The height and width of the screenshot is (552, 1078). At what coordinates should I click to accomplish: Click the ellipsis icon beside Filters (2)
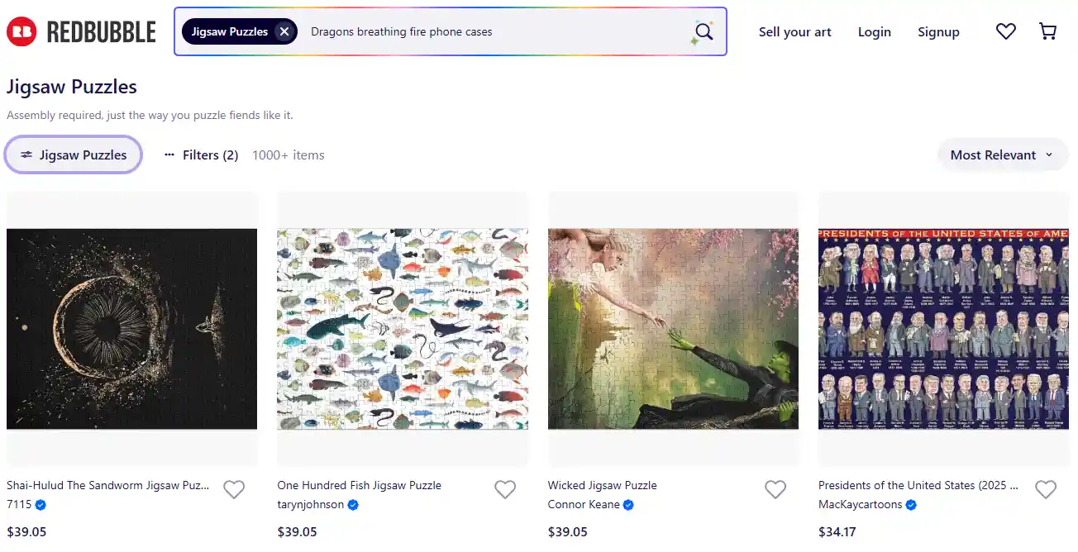(x=169, y=155)
